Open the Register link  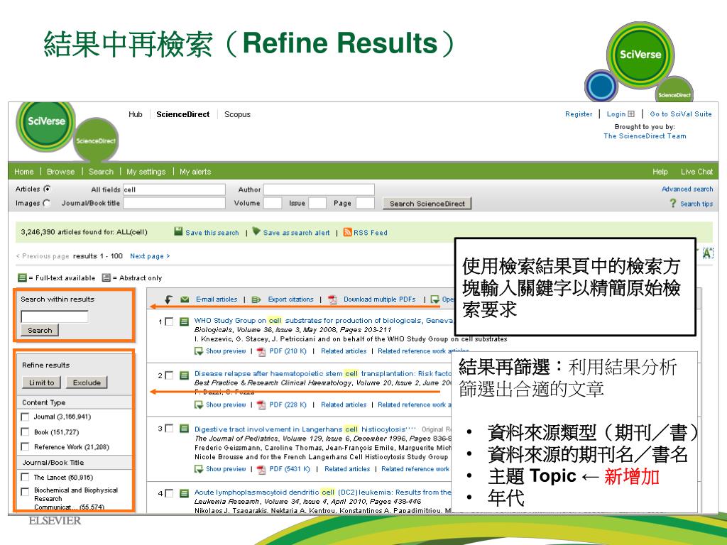point(578,114)
